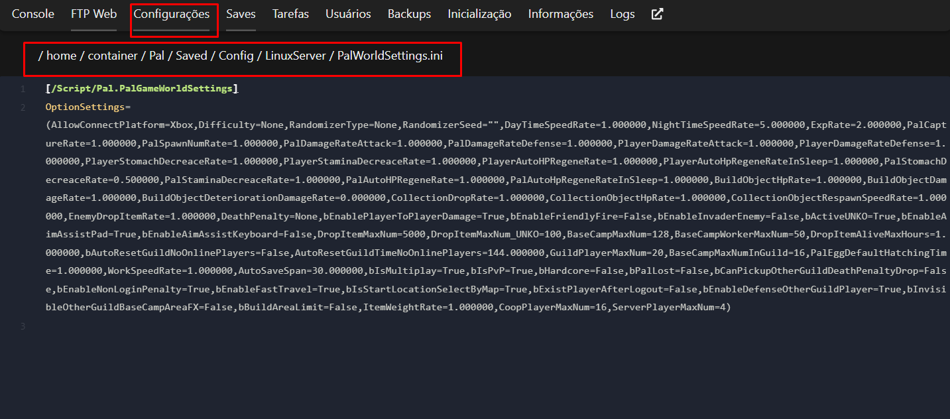
Task: Go to the Informações tab
Action: coord(561,14)
